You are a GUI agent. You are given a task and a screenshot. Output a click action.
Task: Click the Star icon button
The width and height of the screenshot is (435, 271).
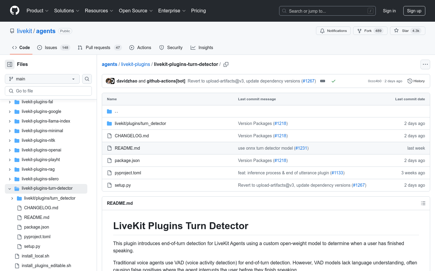click(408, 31)
